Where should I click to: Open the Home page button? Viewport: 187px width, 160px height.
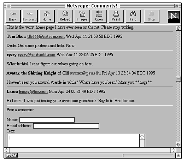47,16
